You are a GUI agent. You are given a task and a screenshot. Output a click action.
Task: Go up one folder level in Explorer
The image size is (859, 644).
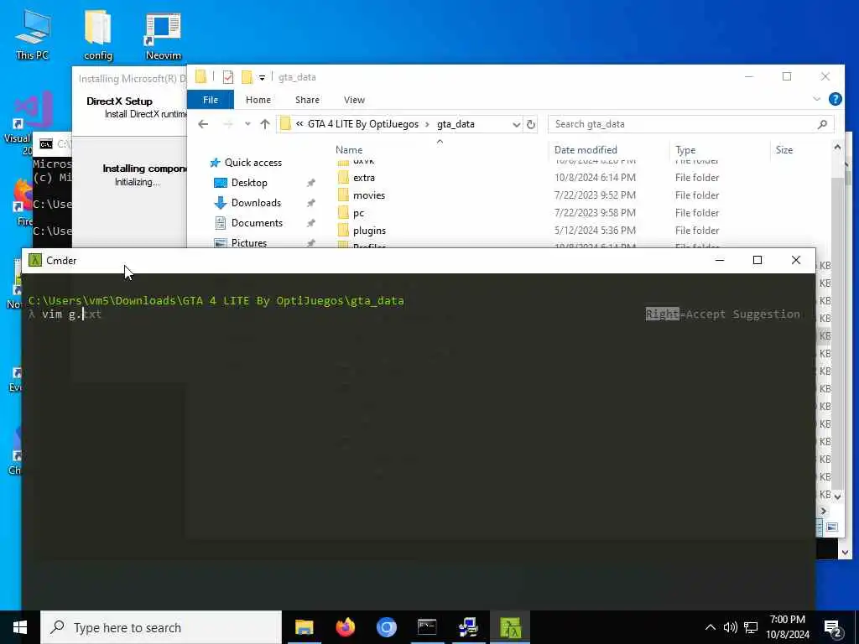tap(265, 124)
